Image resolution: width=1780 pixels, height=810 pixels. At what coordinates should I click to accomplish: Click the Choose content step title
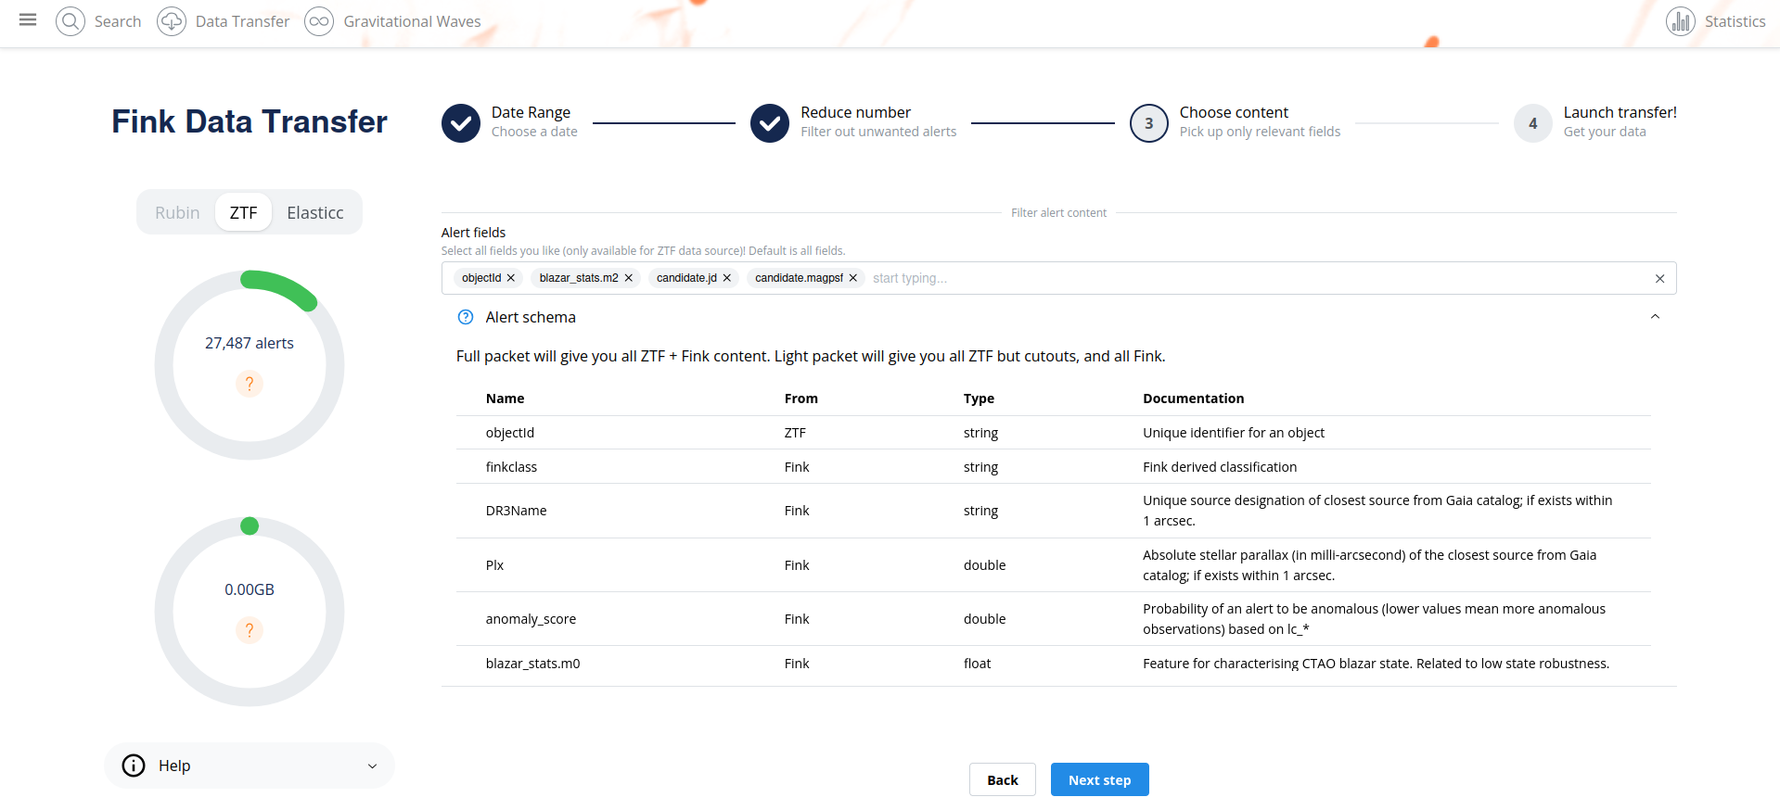[x=1235, y=112]
